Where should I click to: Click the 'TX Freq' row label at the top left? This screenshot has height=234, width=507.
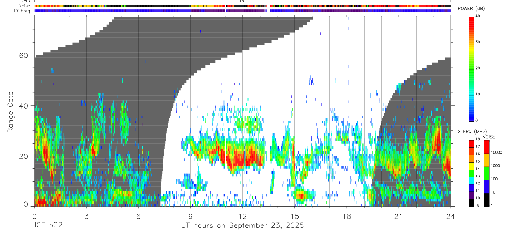pos(22,11)
